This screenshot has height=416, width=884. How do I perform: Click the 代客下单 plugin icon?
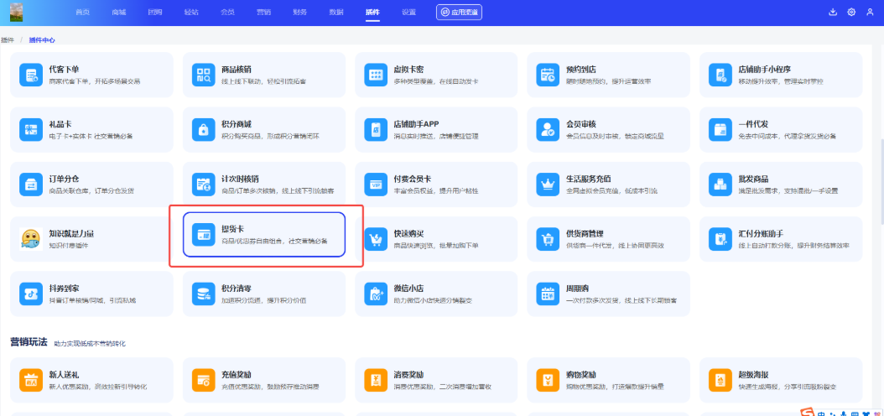click(31, 75)
